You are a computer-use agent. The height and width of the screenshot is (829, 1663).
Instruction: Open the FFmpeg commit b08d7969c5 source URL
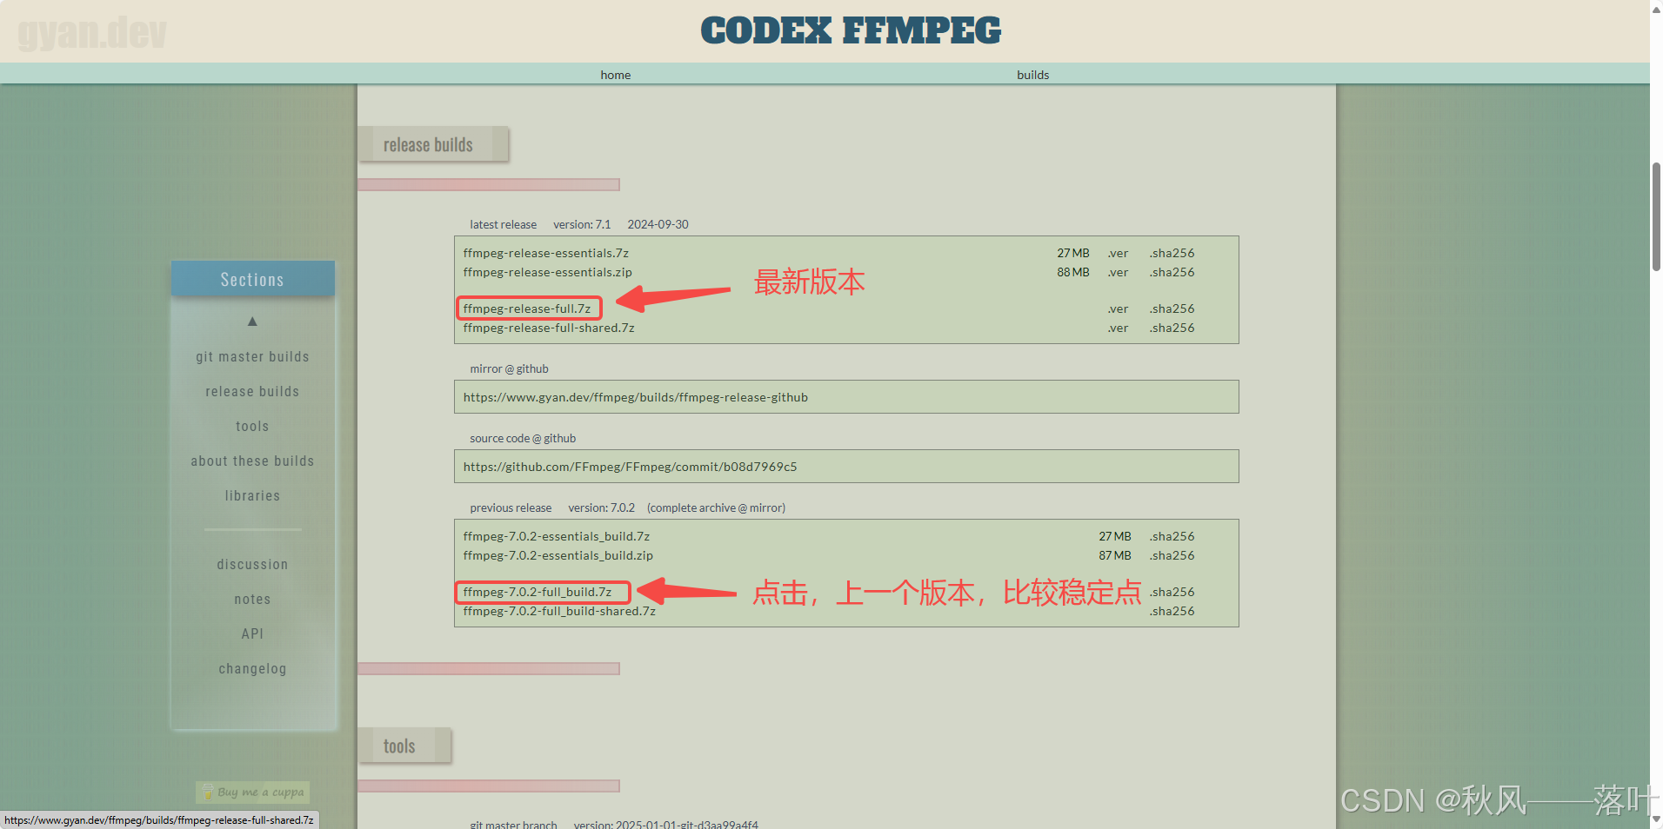pos(630,467)
